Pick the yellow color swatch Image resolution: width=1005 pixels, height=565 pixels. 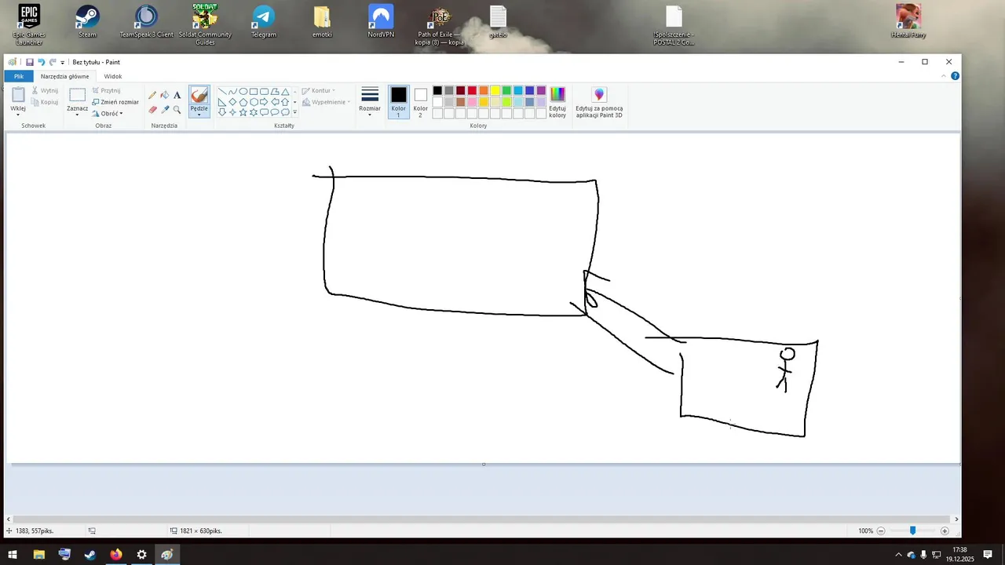click(495, 91)
